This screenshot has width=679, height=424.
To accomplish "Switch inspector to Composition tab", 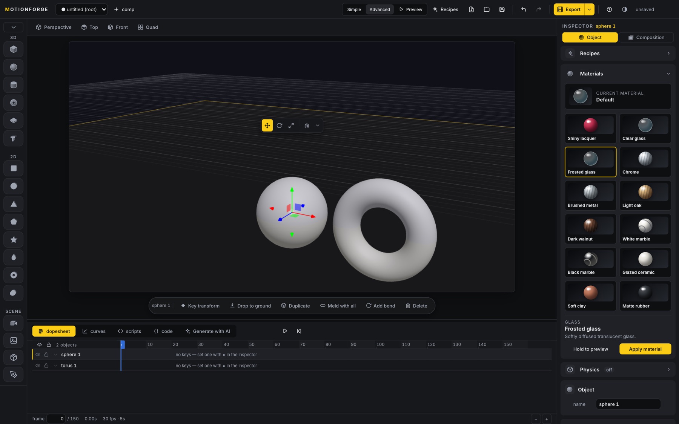I will click(x=646, y=37).
